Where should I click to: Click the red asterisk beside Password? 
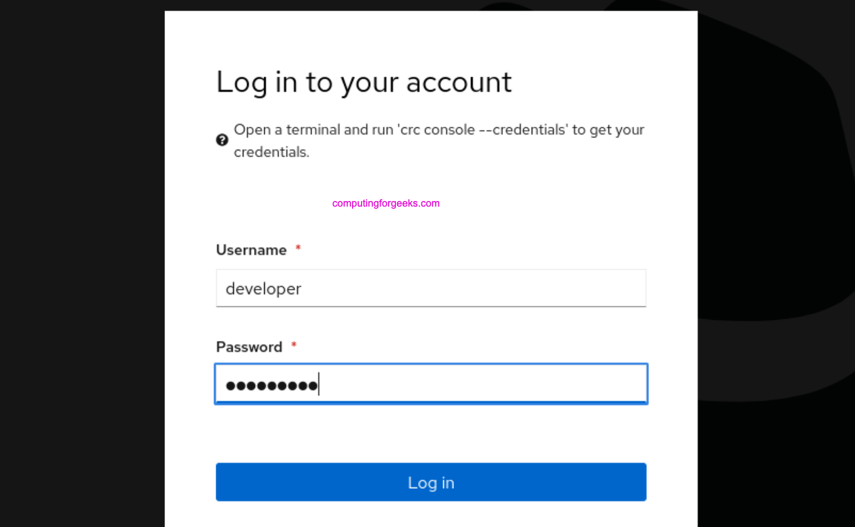pyautogui.click(x=293, y=345)
